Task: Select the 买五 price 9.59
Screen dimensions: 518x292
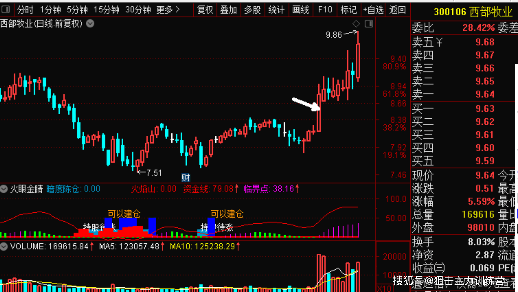Action: pos(485,161)
